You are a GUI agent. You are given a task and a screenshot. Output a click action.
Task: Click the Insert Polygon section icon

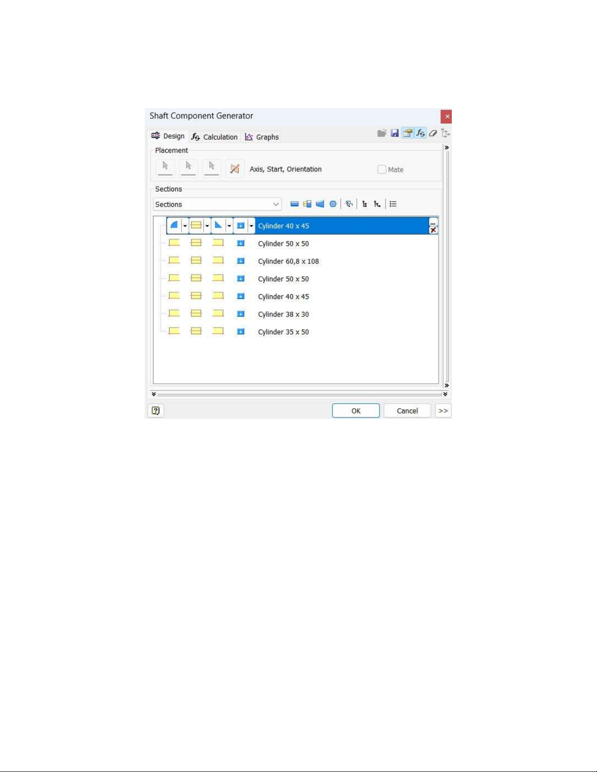(333, 204)
